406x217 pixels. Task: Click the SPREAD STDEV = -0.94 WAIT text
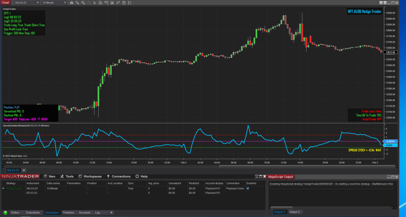coord(364,150)
